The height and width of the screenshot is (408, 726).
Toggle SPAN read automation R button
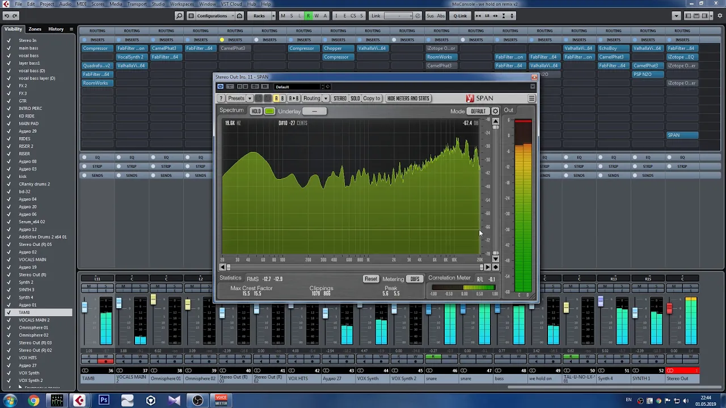239,87
